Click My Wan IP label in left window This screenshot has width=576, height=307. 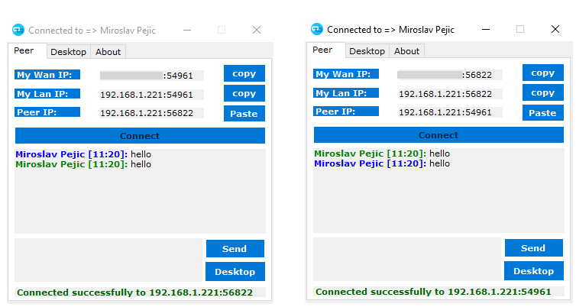pyautogui.click(x=47, y=75)
